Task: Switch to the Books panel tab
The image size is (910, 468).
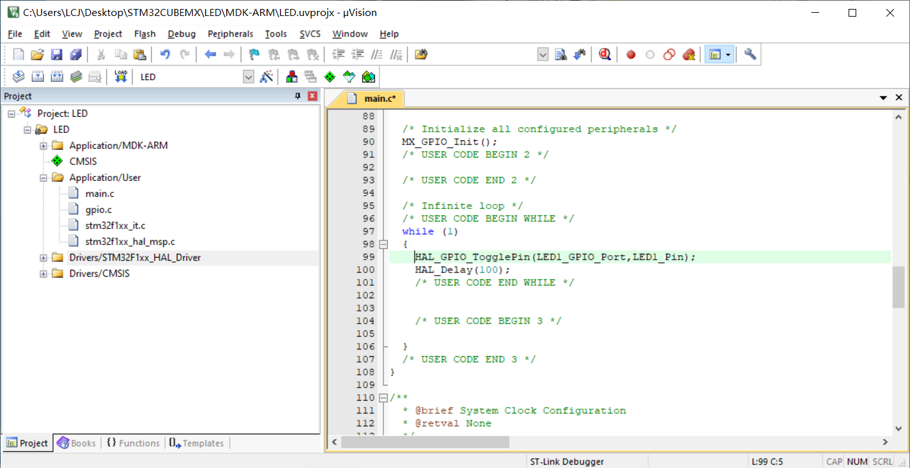Action: [x=76, y=443]
